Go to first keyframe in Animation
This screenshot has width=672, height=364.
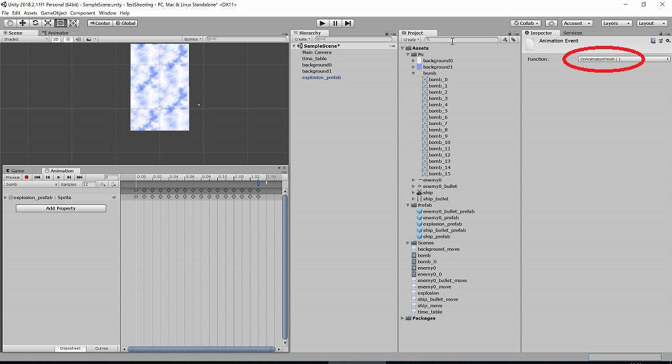[x=37, y=177]
